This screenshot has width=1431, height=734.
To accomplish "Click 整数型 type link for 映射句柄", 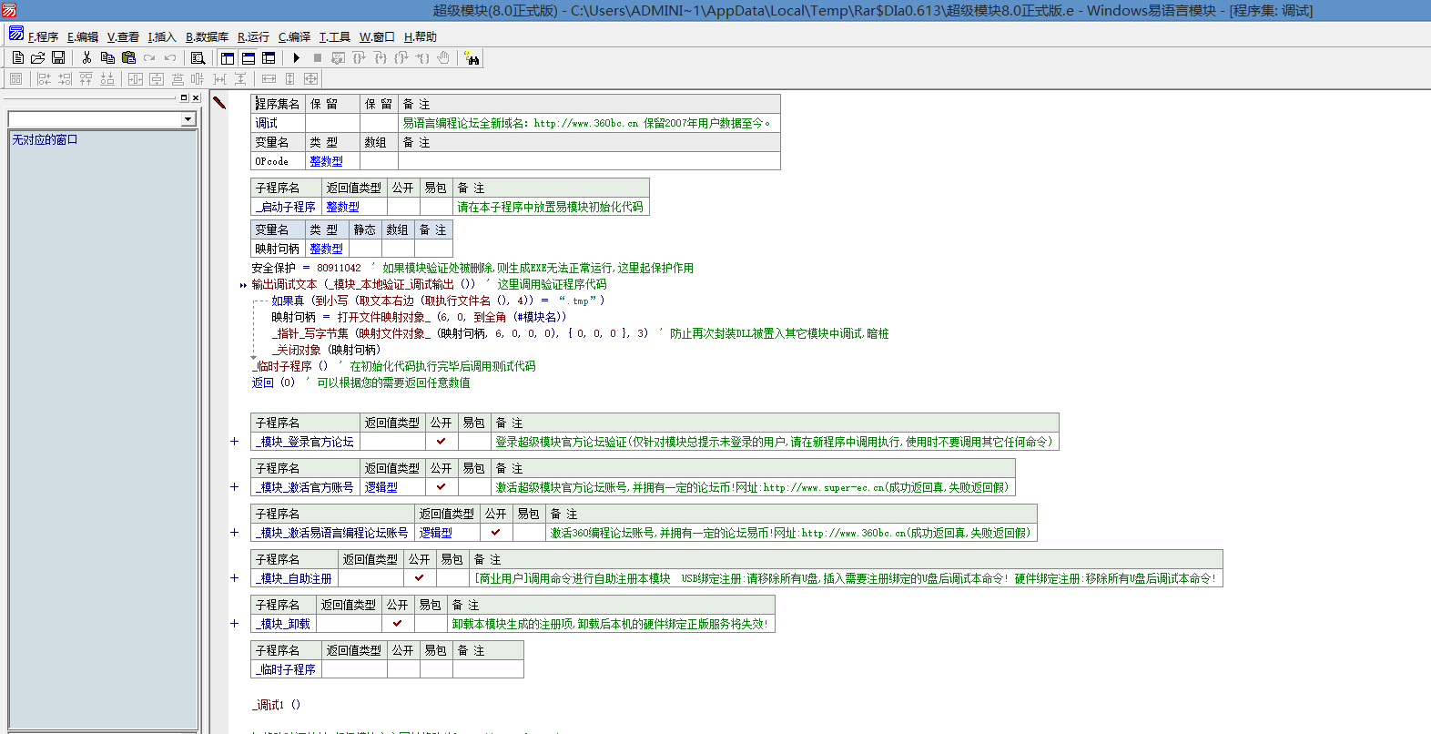I will [x=326, y=249].
